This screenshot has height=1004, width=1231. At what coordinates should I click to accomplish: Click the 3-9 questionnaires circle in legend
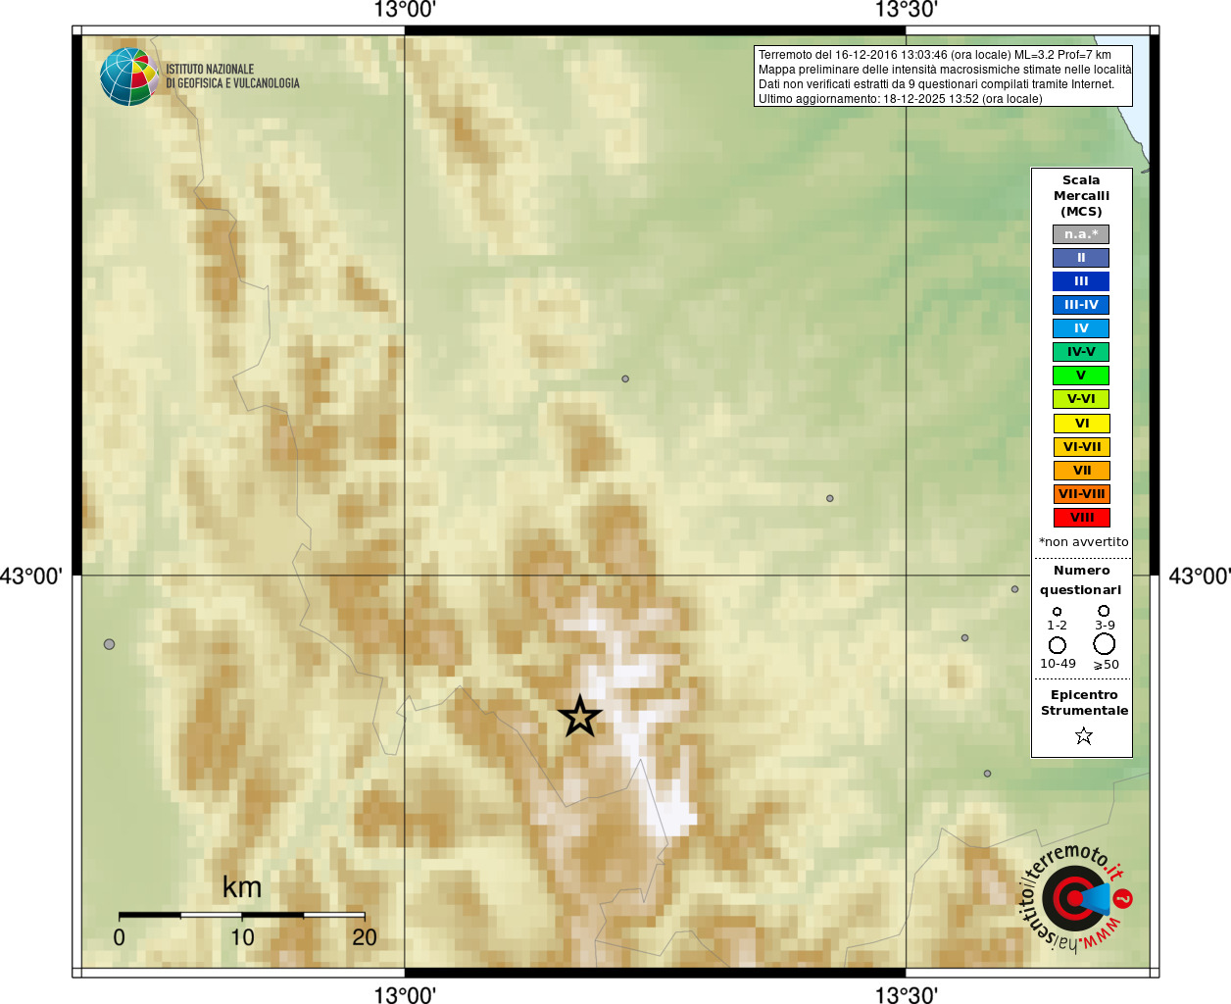[1104, 611]
